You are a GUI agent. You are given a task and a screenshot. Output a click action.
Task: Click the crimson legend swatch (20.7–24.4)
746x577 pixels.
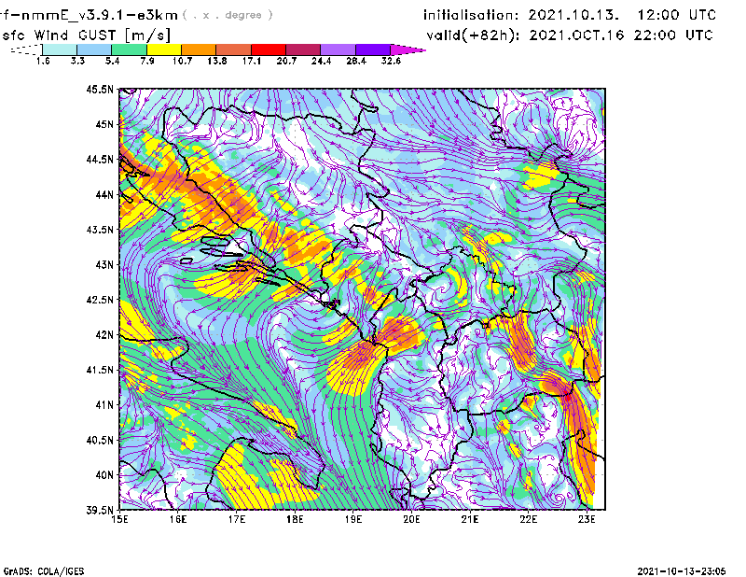pyautogui.click(x=303, y=49)
